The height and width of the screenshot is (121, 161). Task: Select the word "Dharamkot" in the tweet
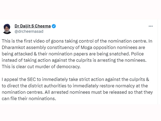13,47
